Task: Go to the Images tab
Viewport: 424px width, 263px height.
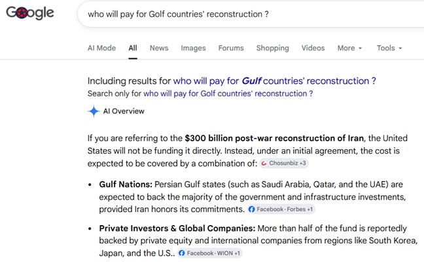Action: [x=193, y=48]
